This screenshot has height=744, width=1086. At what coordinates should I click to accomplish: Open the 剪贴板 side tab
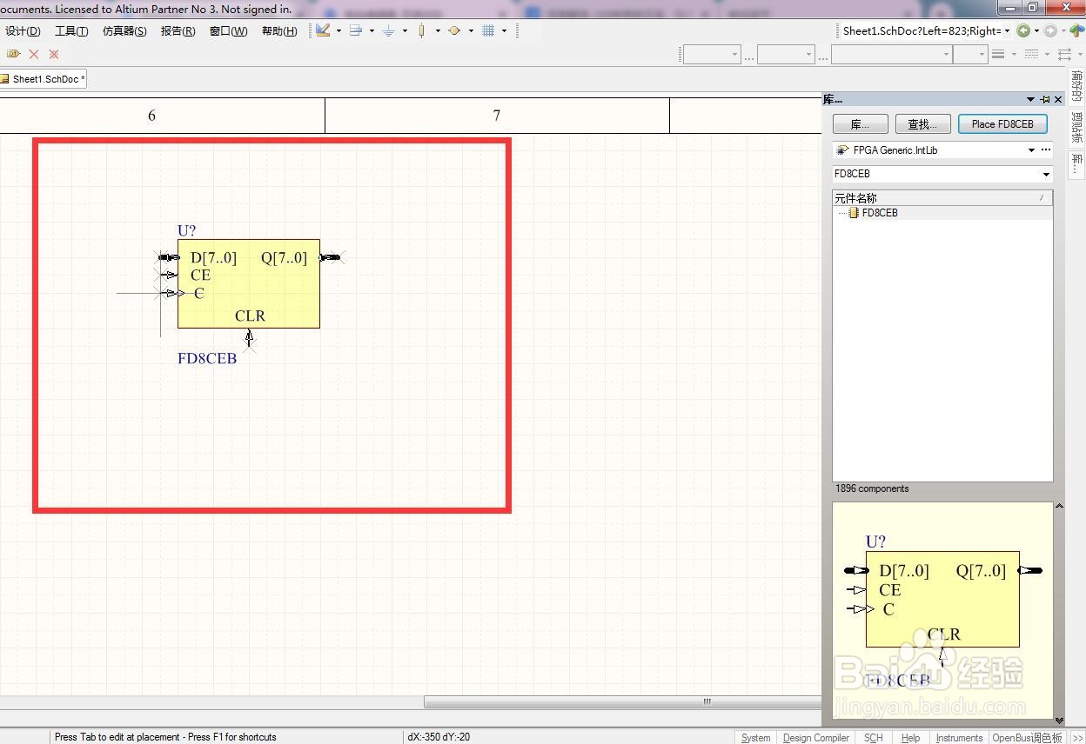(1077, 128)
